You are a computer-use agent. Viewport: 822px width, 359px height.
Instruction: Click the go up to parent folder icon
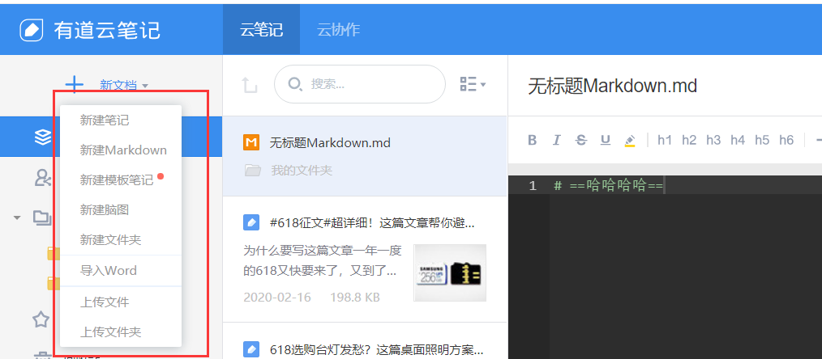tap(249, 85)
